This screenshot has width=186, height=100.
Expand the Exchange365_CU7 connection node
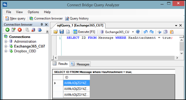tap(6, 47)
